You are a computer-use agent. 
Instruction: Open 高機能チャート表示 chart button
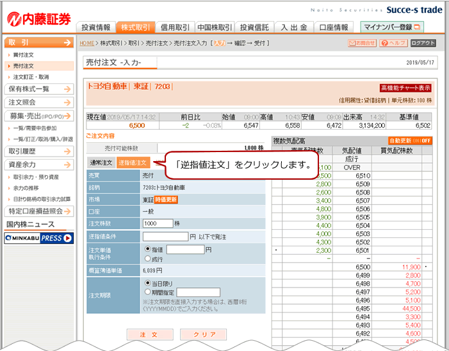[405, 88]
